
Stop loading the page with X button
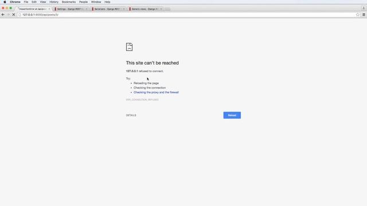(14, 14)
